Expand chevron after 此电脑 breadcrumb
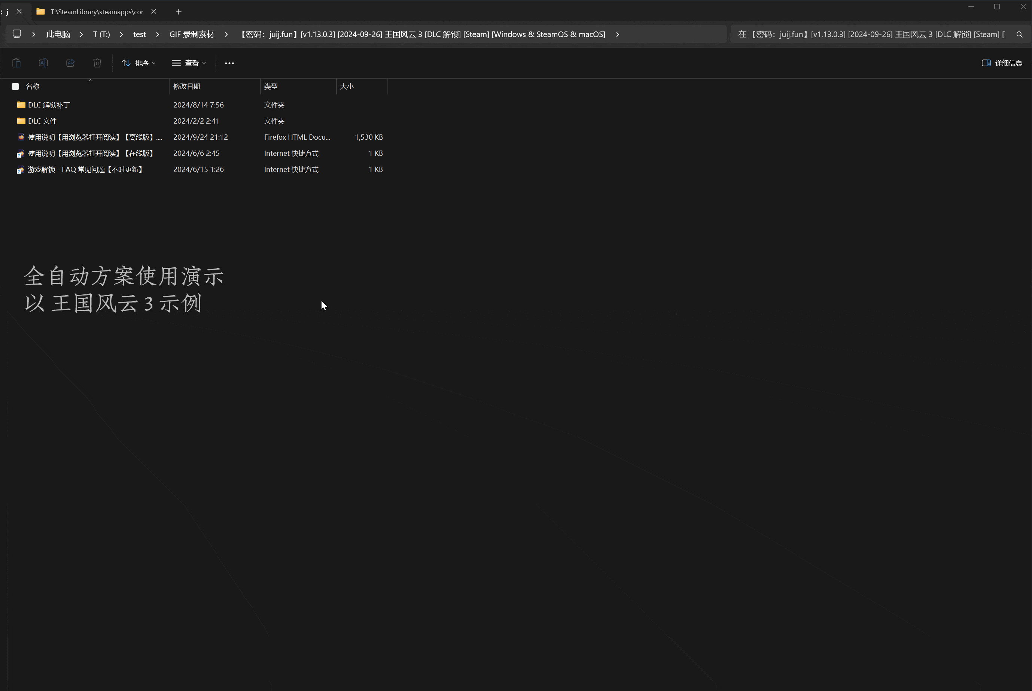This screenshot has height=691, width=1032. (x=82, y=34)
